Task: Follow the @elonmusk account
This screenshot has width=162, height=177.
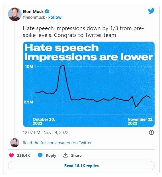Action: pyautogui.click(x=55, y=17)
